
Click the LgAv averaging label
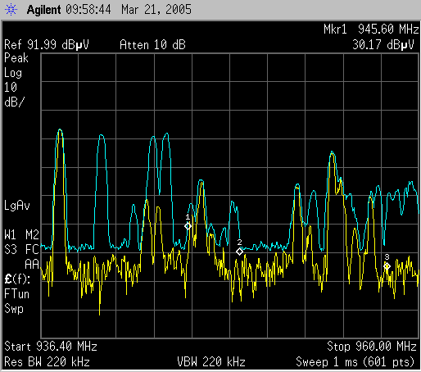[17, 206]
